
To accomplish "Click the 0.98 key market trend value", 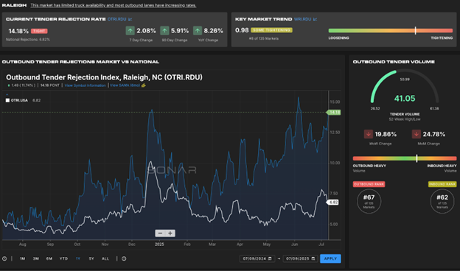I will point(242,30).
